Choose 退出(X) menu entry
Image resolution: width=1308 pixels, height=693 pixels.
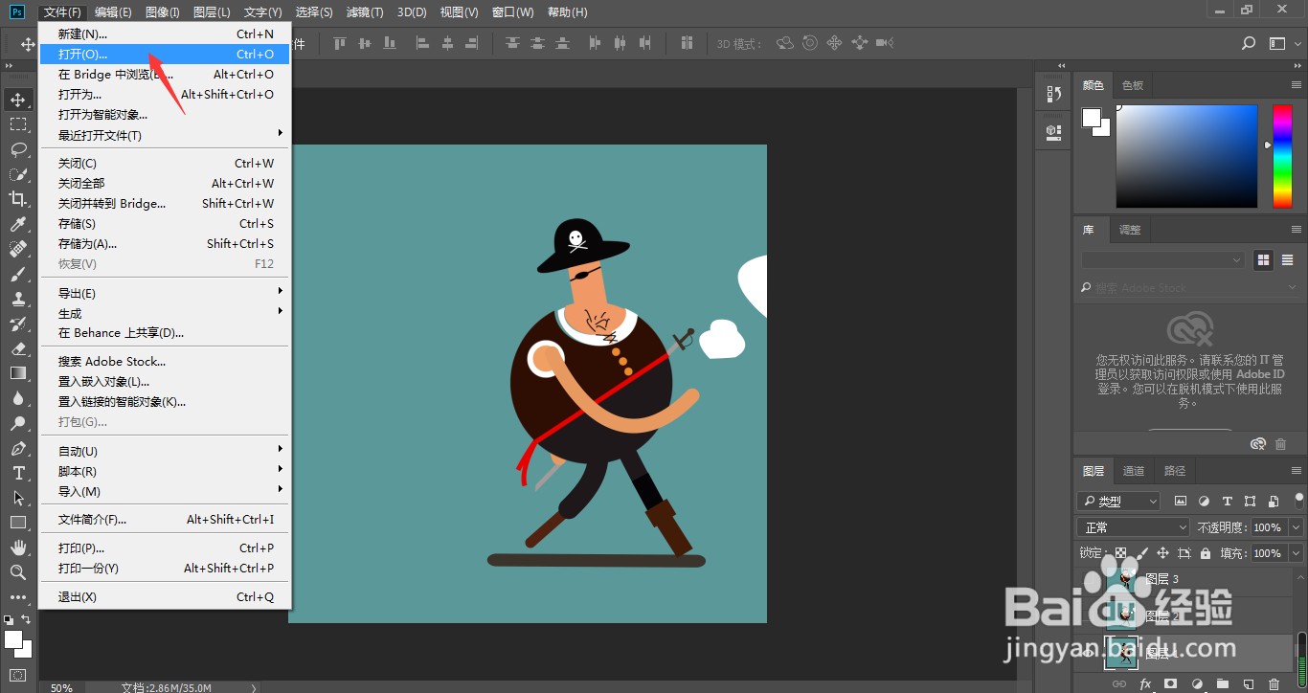(165, 597)
